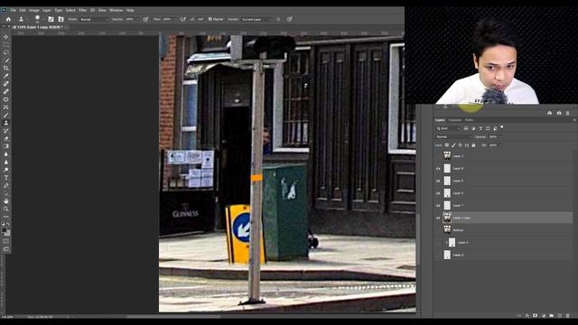Filter layers by pixel layer icon
This screenshot has width=578, height=325.
(x=466, y=128)
